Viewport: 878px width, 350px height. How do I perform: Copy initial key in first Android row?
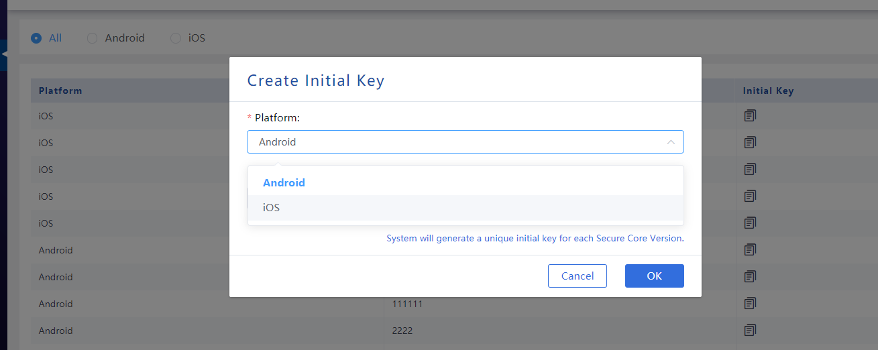(x=750, y=249)
